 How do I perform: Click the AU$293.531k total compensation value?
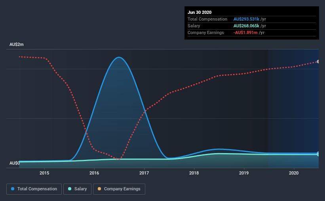click(x=246, y=19)
